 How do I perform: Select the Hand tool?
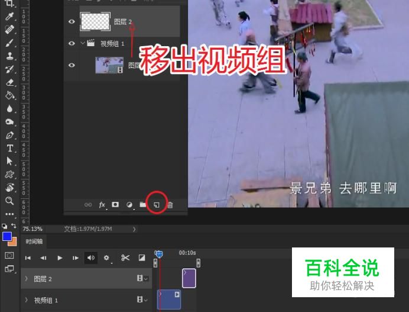click(x=9, y=187)
